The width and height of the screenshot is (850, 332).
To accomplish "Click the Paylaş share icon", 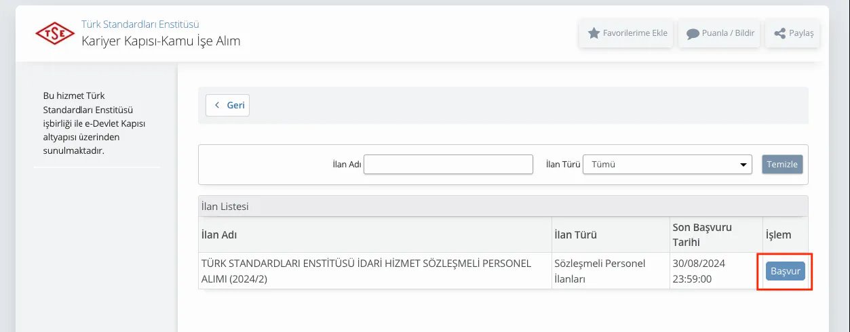I will click(779, 33).
